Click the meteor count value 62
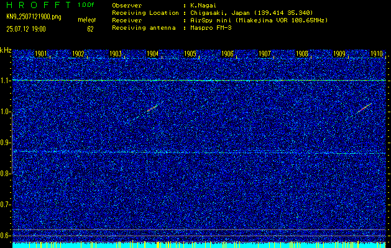The height and width of the screenshot is (248, 391). 90,29
